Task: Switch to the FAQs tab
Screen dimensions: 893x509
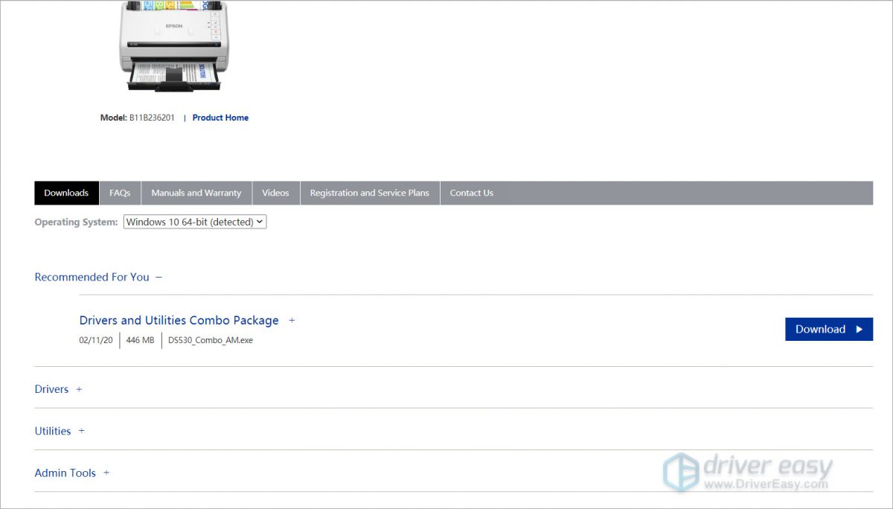Action: pyautogui.click(x=120, y=193)
